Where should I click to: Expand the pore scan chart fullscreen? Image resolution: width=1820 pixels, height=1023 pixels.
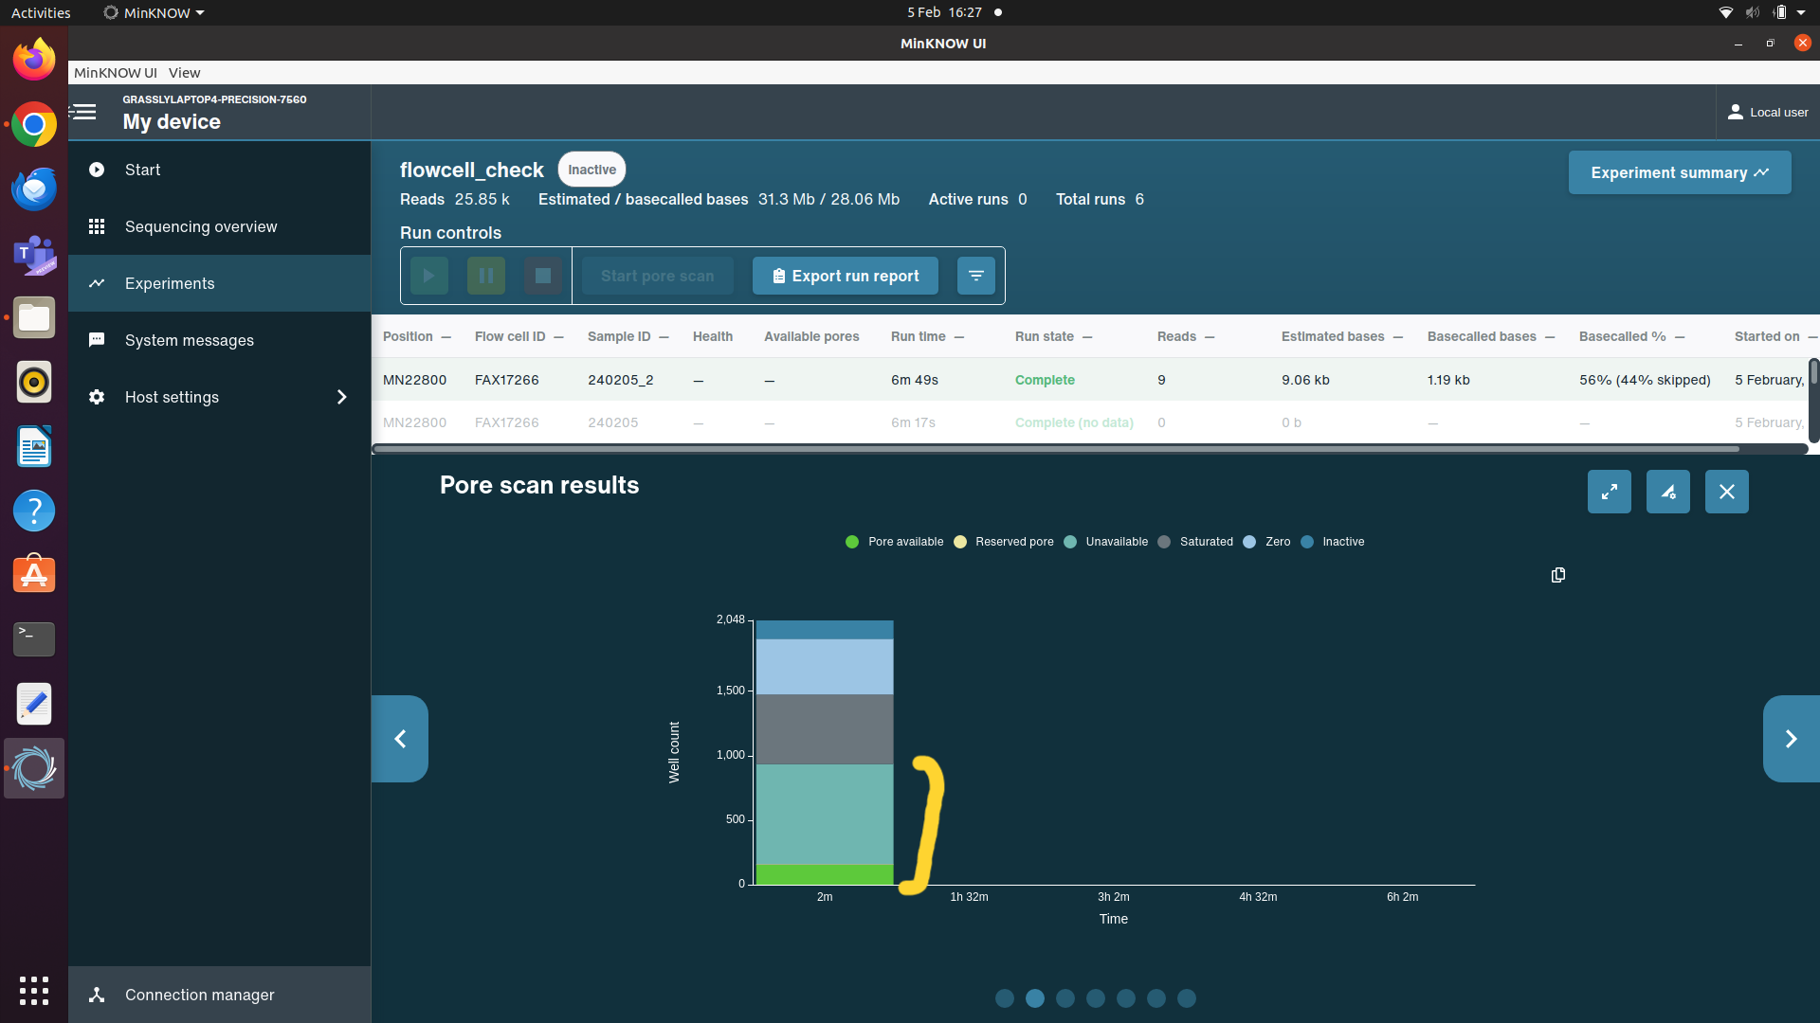coord(1610,492)
